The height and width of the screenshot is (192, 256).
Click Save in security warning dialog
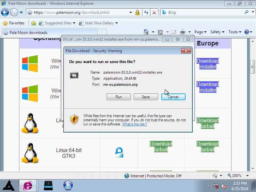coord(146,97)
